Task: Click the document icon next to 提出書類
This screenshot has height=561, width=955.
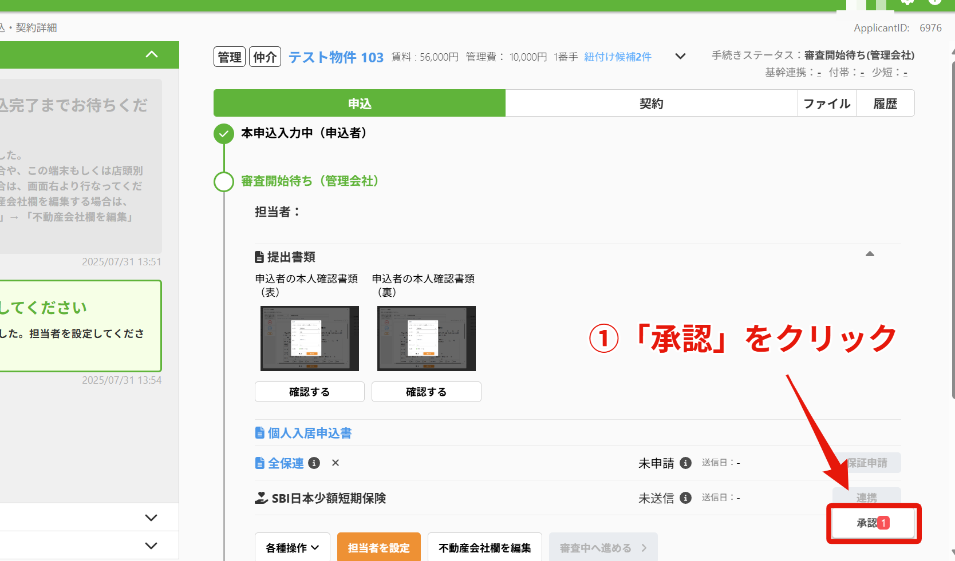Action: pyautogui.click(x=259, y=257)
